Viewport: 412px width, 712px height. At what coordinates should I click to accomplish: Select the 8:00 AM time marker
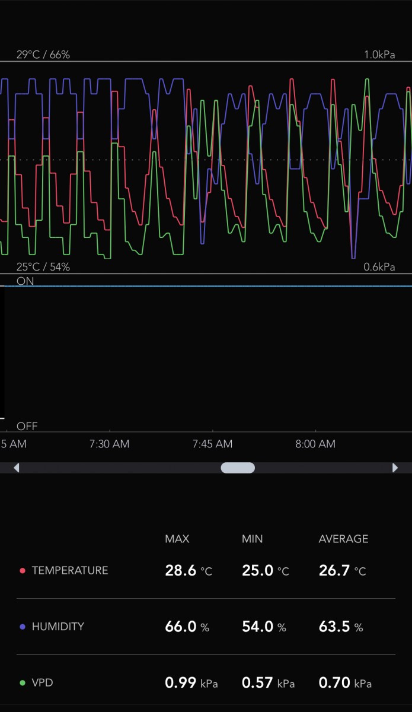(315, 444)
